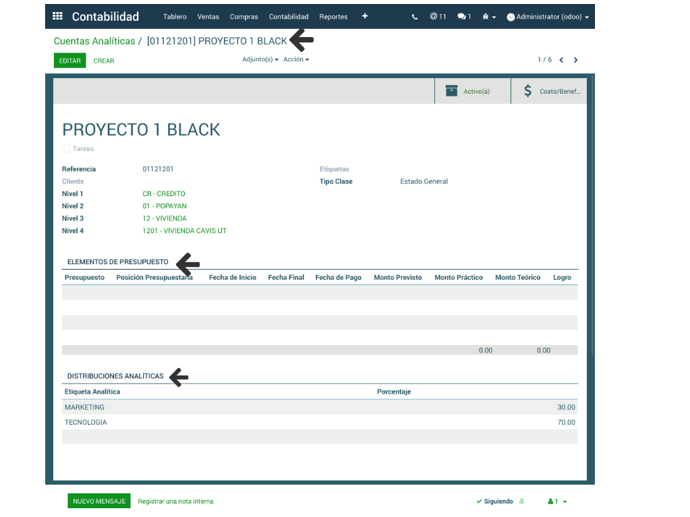Open the debug bug icon dropdown
The width and height of the screenshot is (690, 517).
pyautogui.click(x=489, y=17)
